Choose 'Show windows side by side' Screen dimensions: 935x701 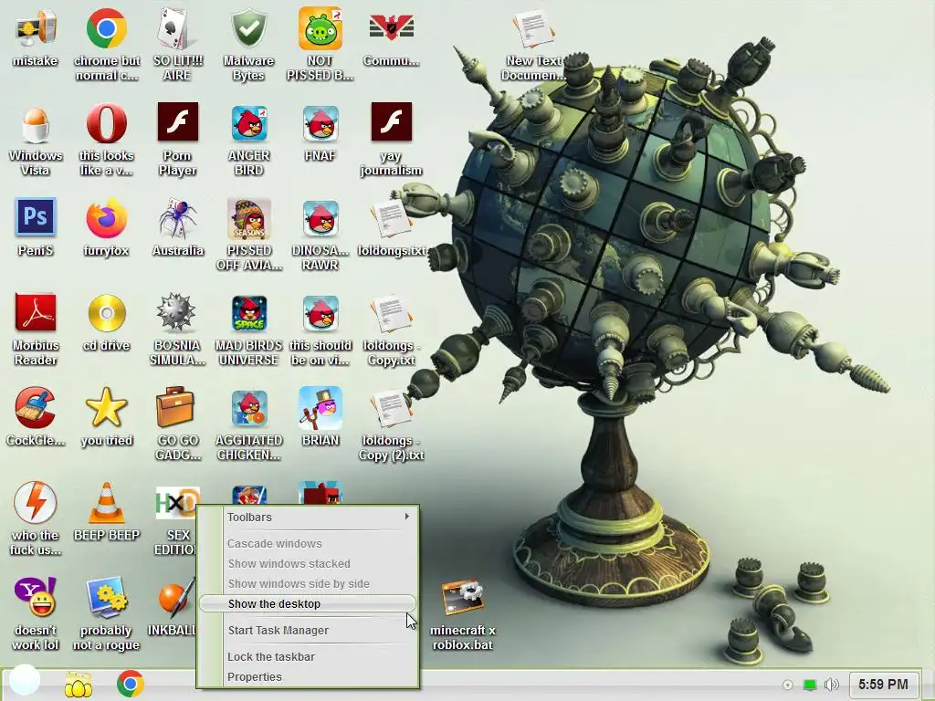click(308, 583)
